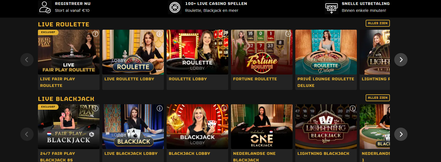The height and width of the screenshot is (162, 441).
Task: Open info icon on Live Fair Play Roulette
Action: coord(95,34)
